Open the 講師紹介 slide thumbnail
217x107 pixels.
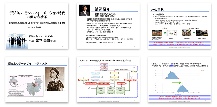click(x=108, y=26)
